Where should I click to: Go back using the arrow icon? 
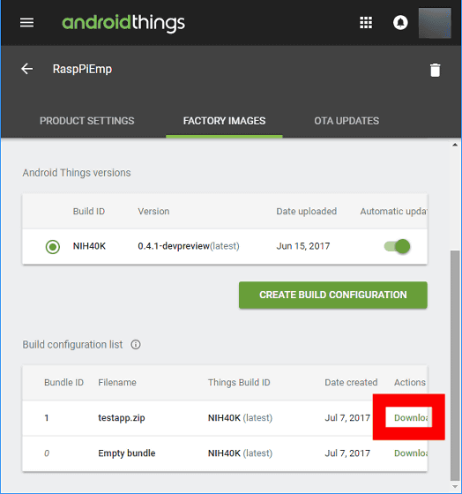coord(27,69)
